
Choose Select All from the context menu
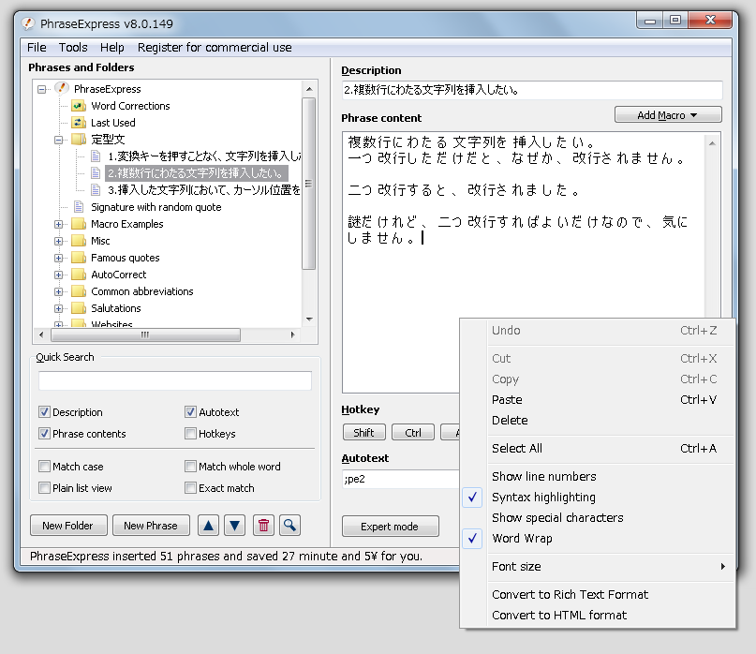pyautogui.click(x=598, y=449)
